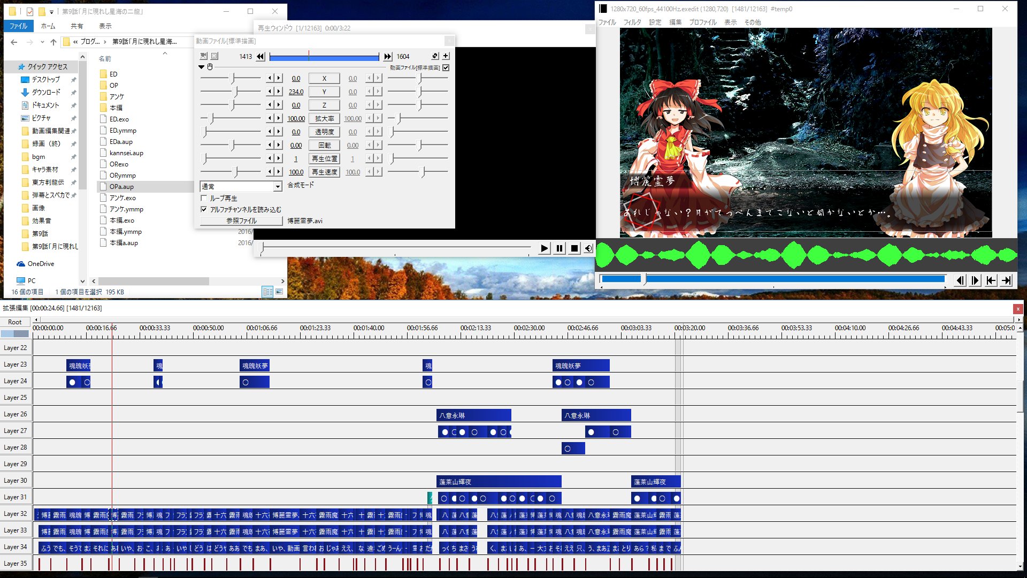Stop the playback window
This screenshot has width=1027, height=578.
tap(574, 248)
